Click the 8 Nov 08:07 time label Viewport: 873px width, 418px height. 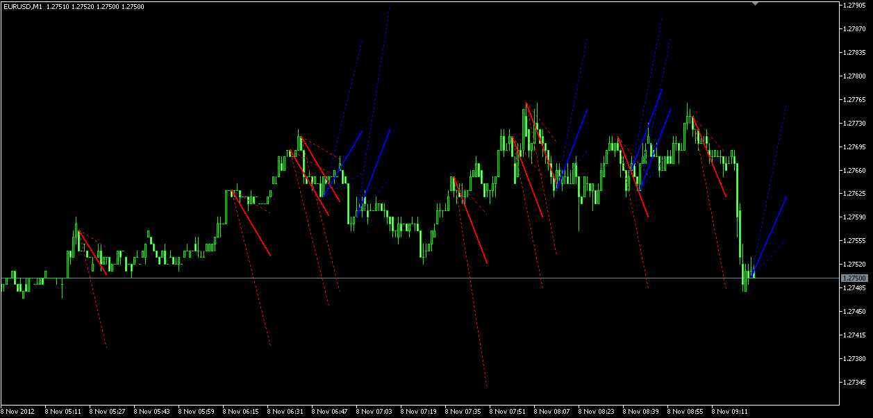click(553, 411)
